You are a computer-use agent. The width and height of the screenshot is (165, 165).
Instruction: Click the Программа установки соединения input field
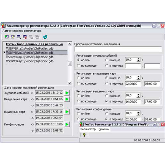point(117,49)
